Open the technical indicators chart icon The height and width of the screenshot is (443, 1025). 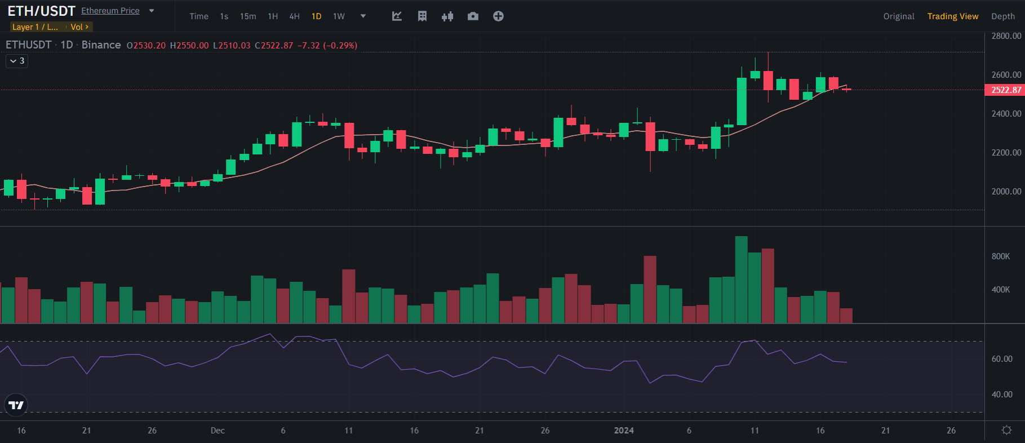point(397,16)
